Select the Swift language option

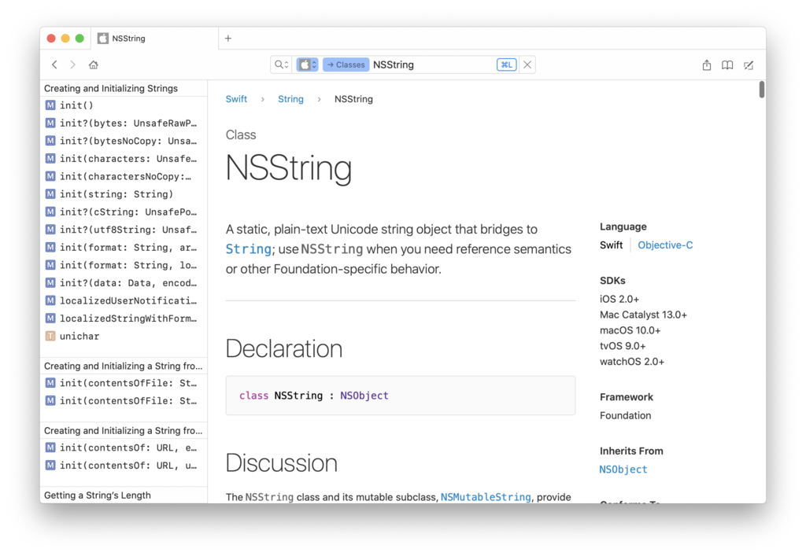point(611,245)
